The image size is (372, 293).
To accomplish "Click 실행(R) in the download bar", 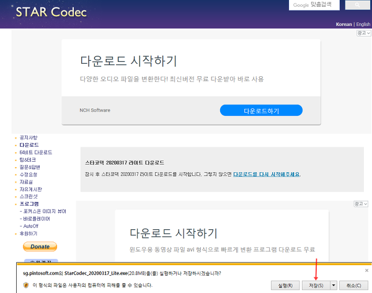I will click(285, 286).
